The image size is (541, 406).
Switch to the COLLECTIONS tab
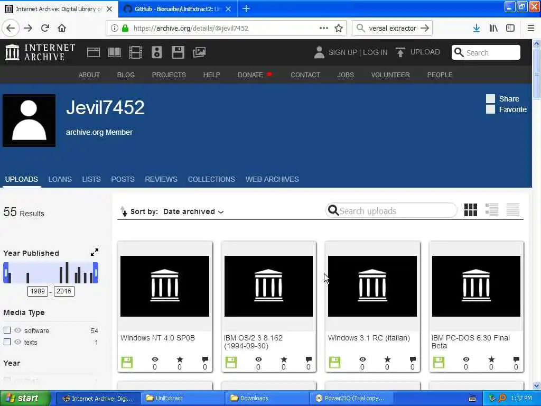click(211, 179)
